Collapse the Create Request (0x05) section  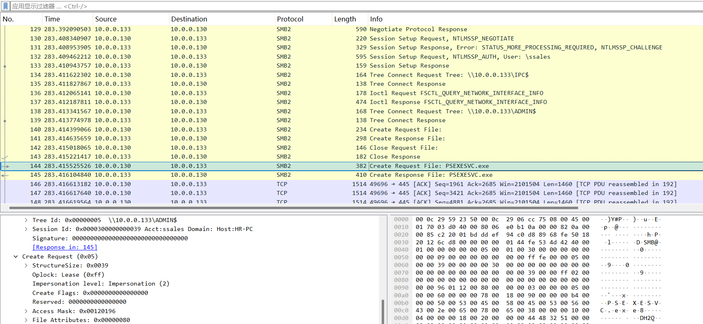(x=16, y=256)
